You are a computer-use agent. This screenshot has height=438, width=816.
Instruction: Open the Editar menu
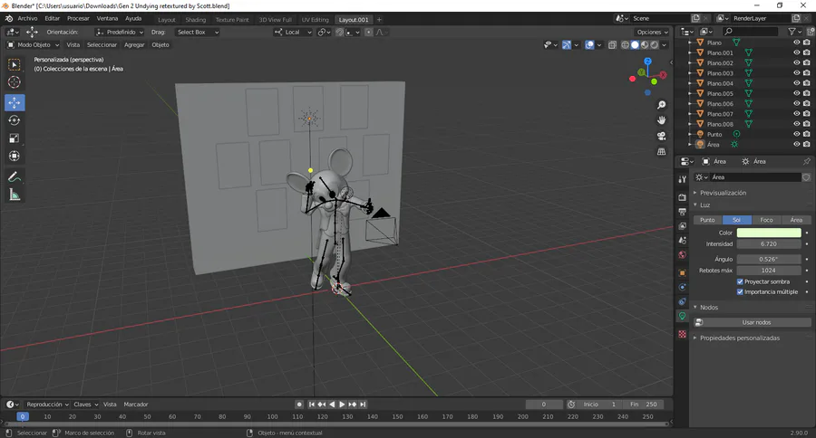point(52,19)
